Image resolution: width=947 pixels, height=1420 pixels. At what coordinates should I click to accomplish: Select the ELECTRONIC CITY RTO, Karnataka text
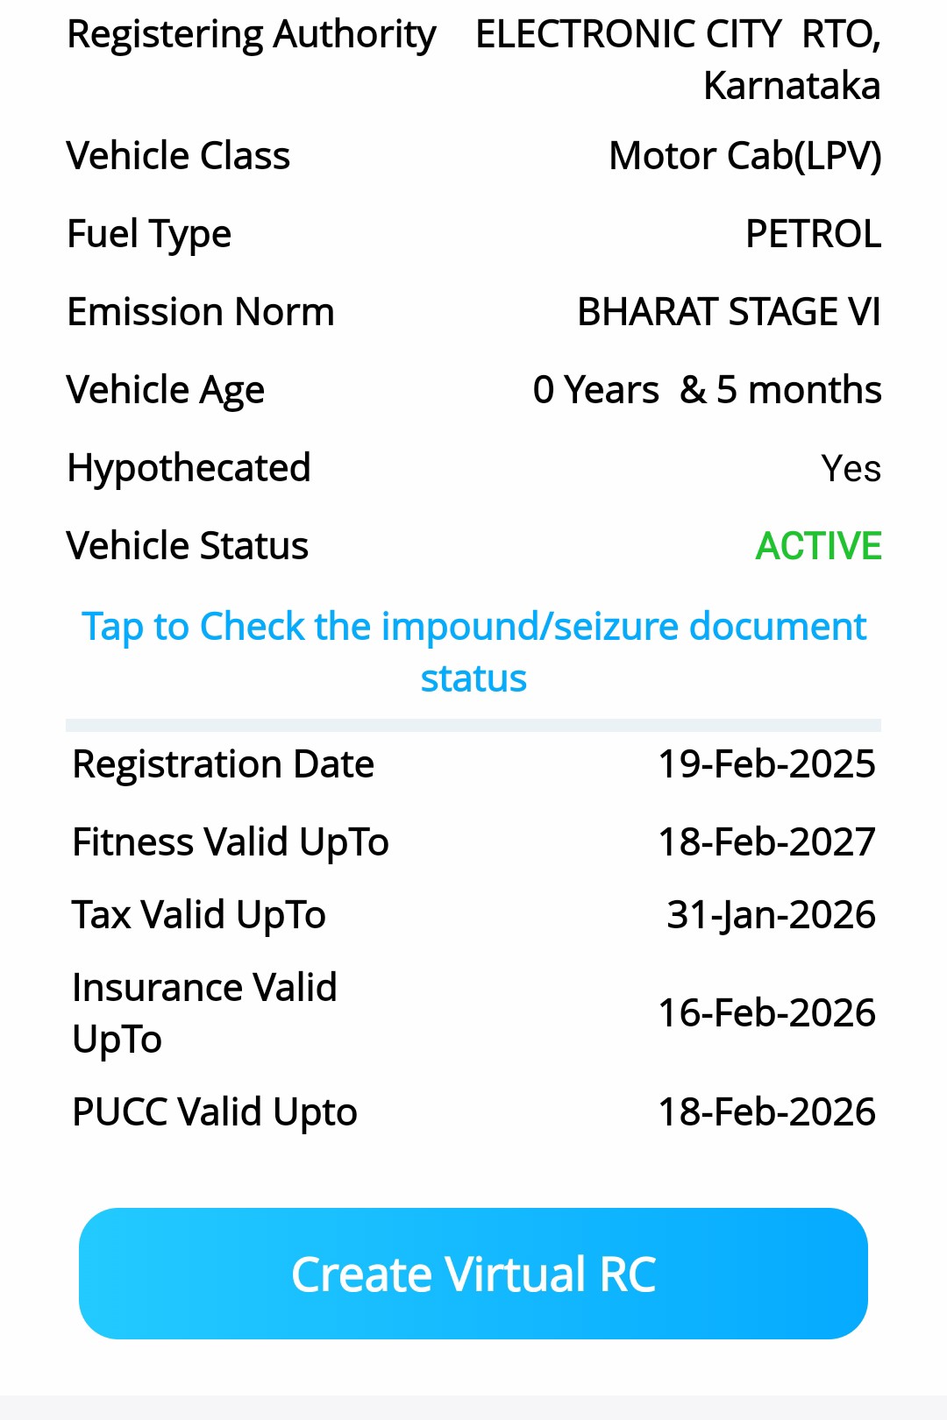point(678,60)
